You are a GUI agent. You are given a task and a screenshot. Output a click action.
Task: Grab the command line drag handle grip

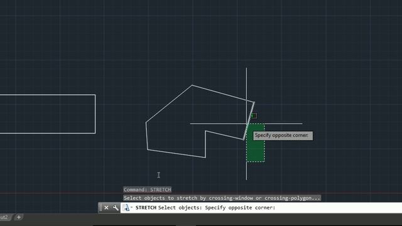click(x=100, y=208)
